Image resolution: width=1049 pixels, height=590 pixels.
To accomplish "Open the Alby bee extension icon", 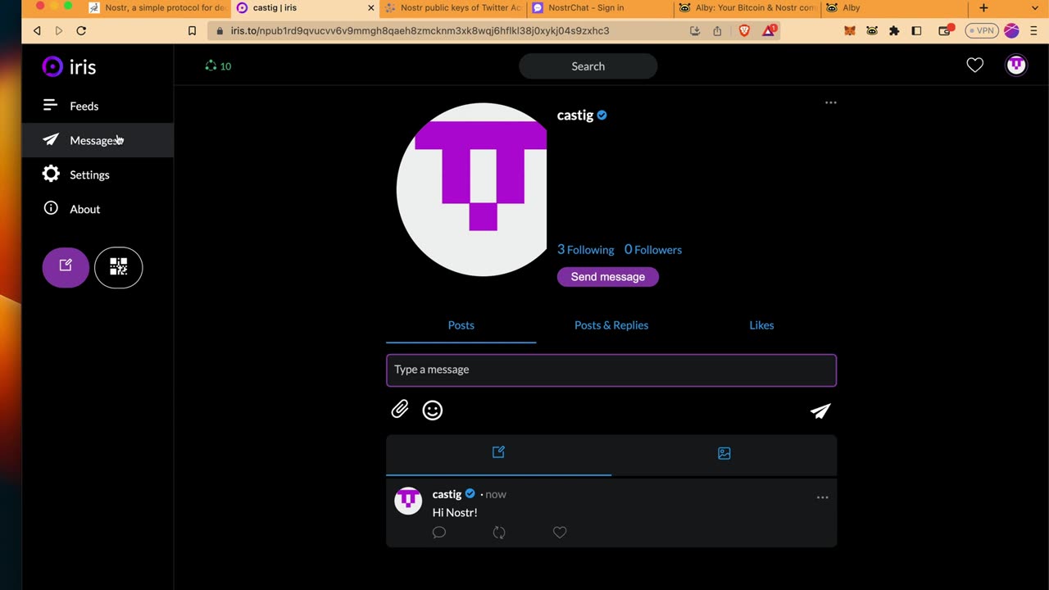I will coord(872,30).
